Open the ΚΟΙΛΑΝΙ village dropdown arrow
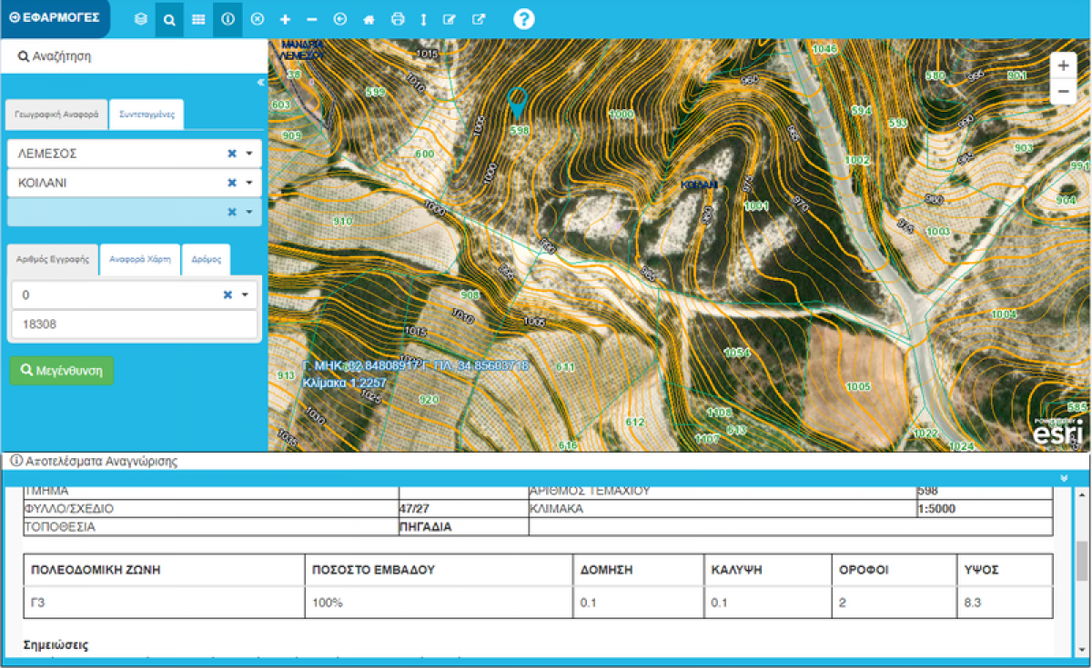This screenshot has height=668, width=1092. (x=248, y=184)
